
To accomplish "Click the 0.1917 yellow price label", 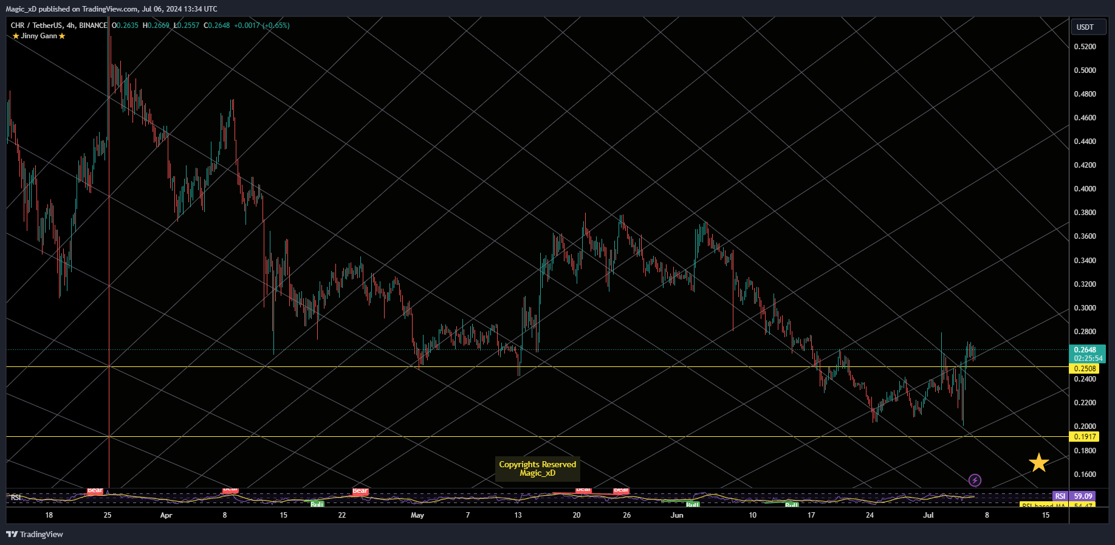I will pos(1085,437).
